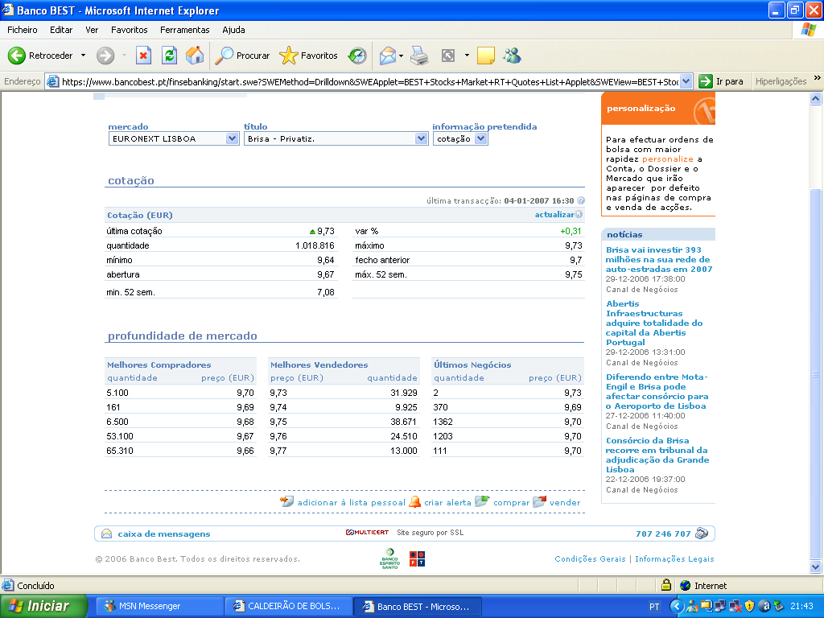Click the security shield tray icon

[749, 606]
